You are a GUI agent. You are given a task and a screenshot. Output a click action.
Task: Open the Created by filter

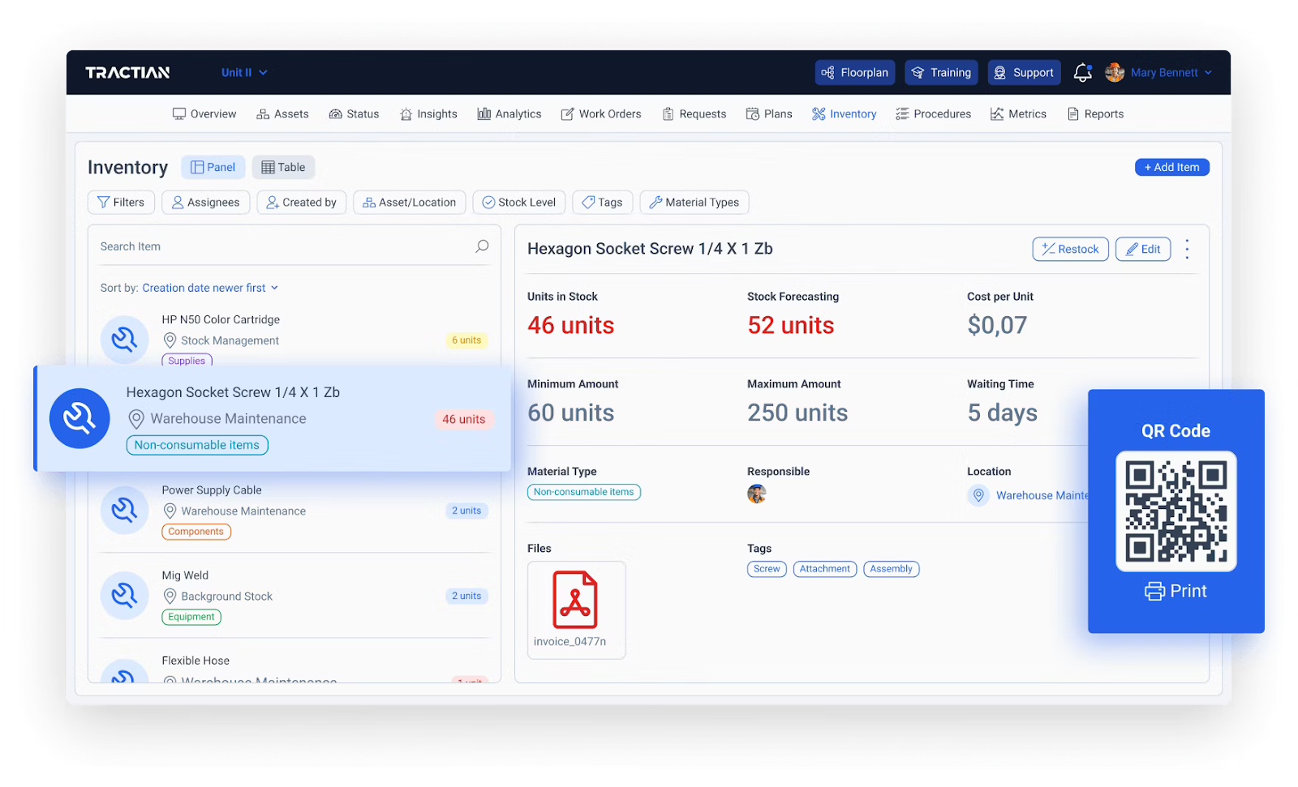pyautogui.click(x=302, y=203)
